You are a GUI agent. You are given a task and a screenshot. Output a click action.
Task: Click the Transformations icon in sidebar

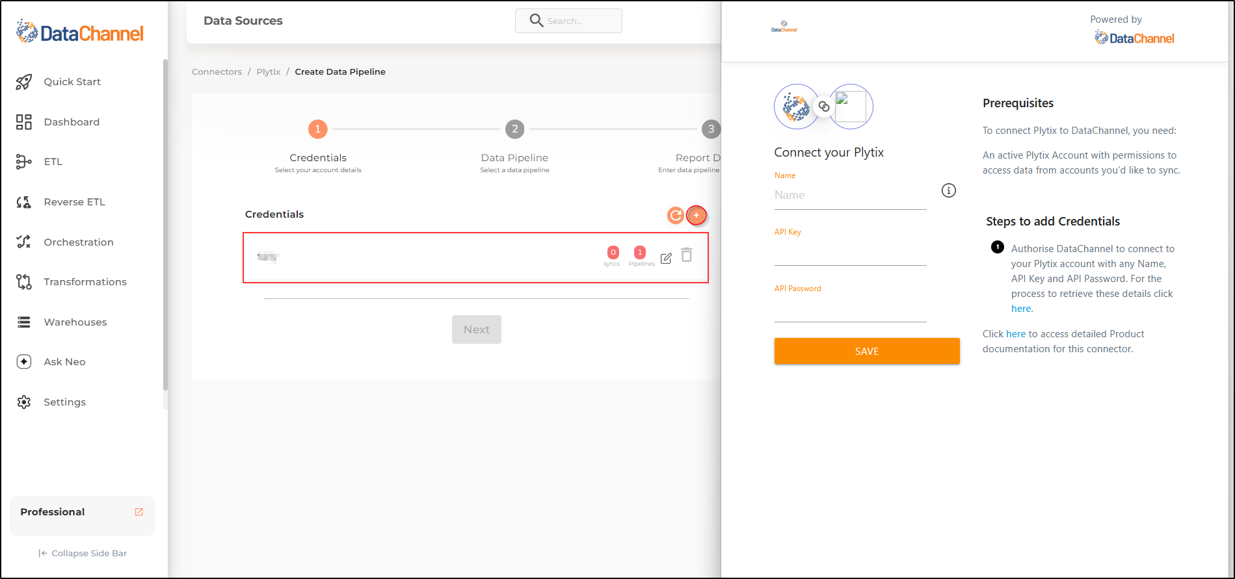[24, 282]
